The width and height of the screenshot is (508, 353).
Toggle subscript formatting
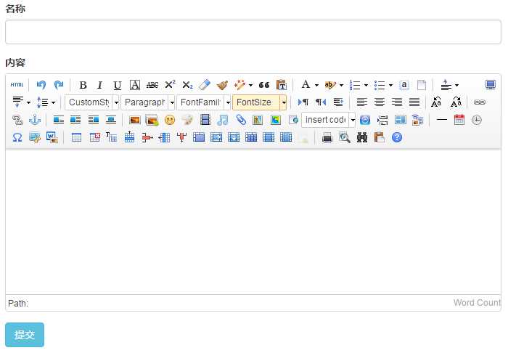(x=187, y=85)
